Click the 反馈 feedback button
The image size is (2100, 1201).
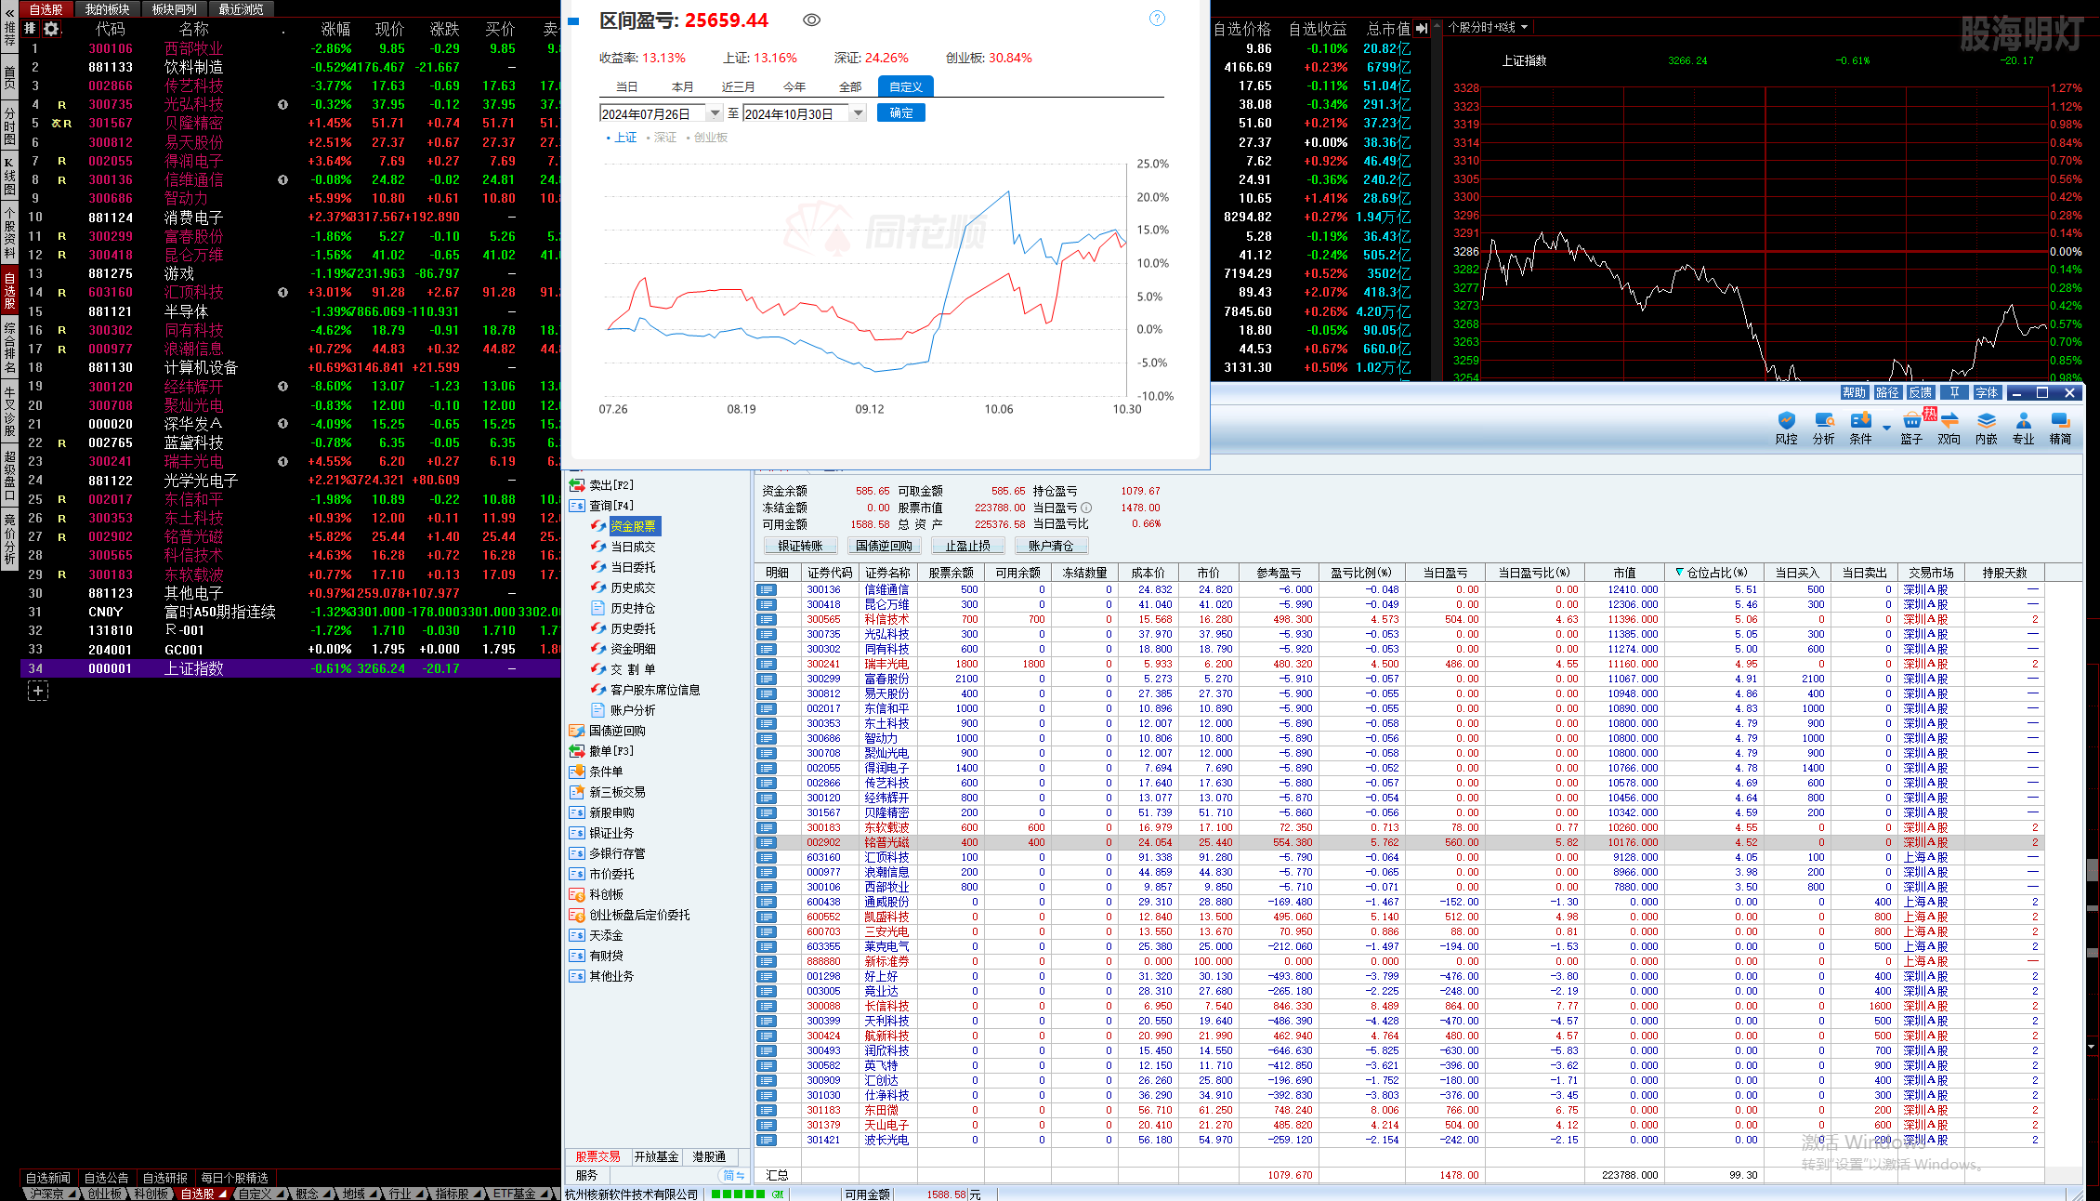coord(1920,392)
